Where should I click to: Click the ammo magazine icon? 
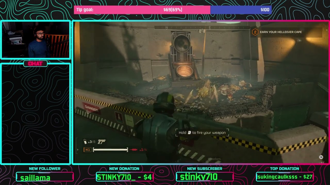point(85,141)
